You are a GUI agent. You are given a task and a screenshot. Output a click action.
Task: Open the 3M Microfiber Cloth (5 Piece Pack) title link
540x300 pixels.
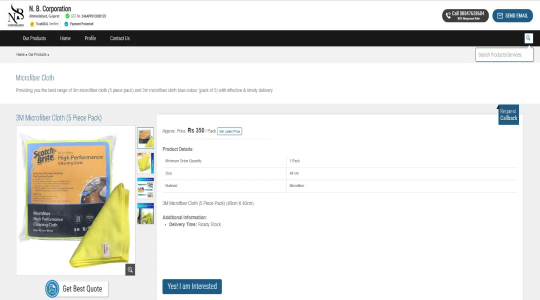[x=58, y=118]
